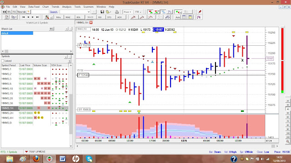
Task: Select the YMM3,D symbol row
Action: pos(35,123)
